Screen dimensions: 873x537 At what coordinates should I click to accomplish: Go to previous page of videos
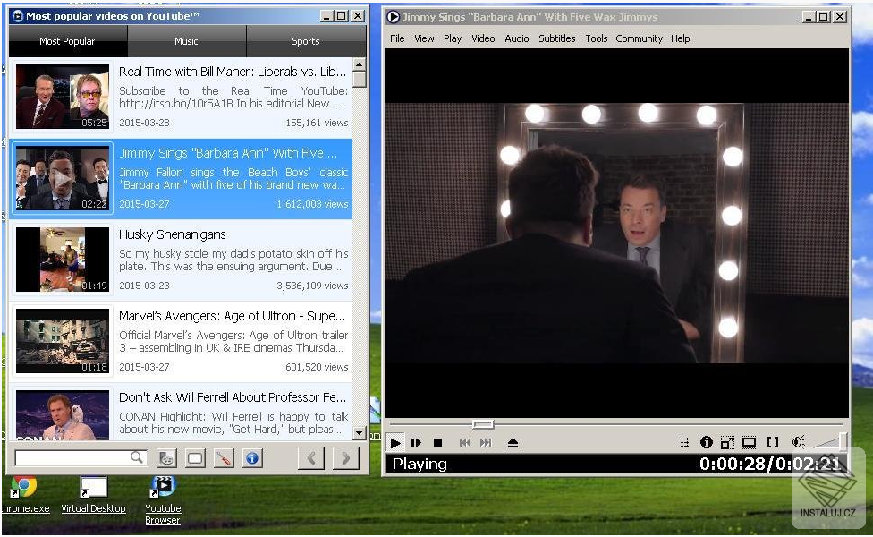click(311, 458)
